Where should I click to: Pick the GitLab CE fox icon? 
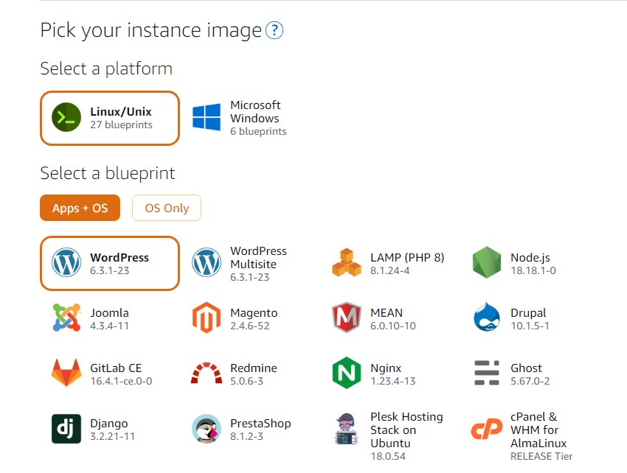[x=66, y=373]
